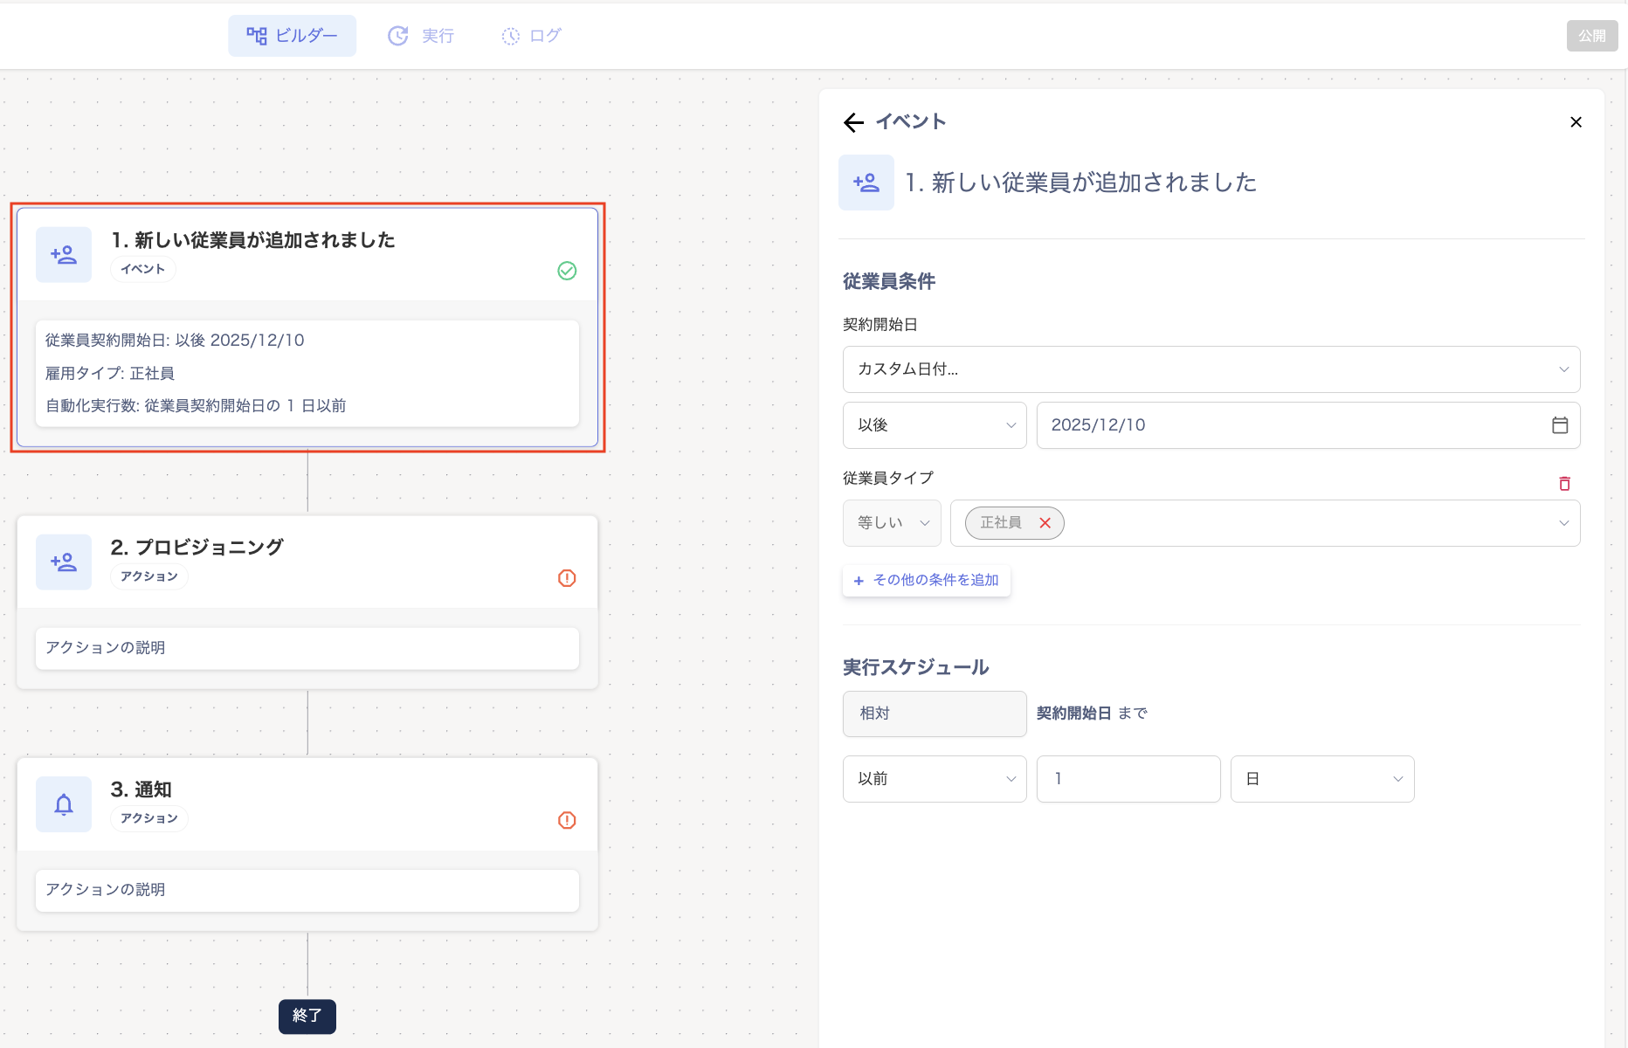Screen dimensions: 1628x1048
Task: Click the green check status icon
Action: tap(567, 271)
